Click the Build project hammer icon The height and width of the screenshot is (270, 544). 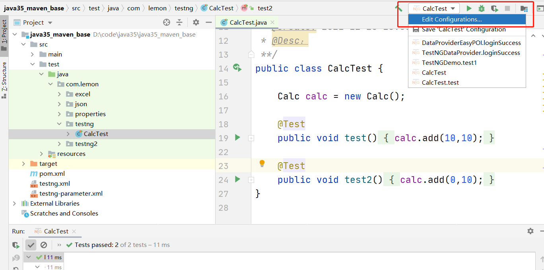coord(398,8)
